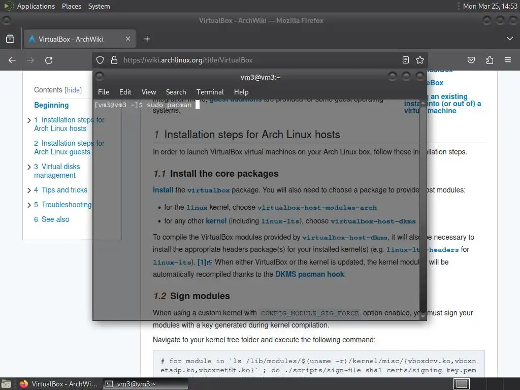Image resolution: width=520 pixels, height=390 pixels.
Task: Switch to Firefox taskbar entry
Action: (x=59, y=384)
